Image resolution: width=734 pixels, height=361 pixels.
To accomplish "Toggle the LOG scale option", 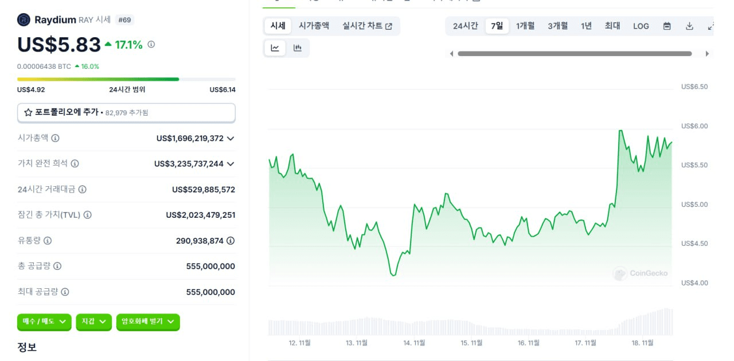I will pyautogui.click(x=641, y=26).
